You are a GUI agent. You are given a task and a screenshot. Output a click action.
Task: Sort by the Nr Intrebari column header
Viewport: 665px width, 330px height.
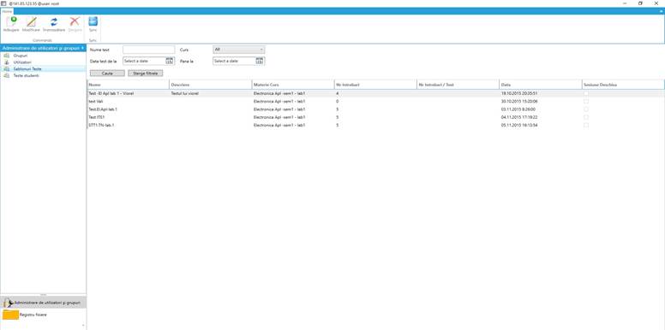pos(375,85)
